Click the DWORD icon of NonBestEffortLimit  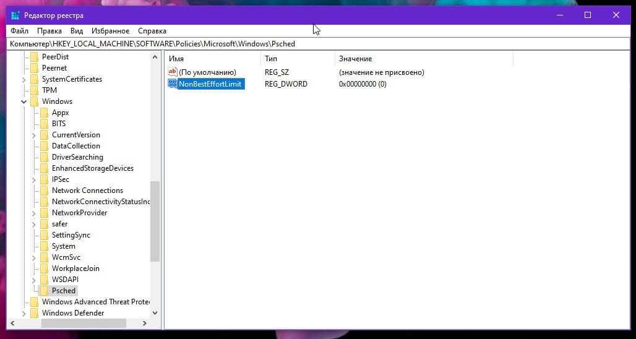coord(173,84)
